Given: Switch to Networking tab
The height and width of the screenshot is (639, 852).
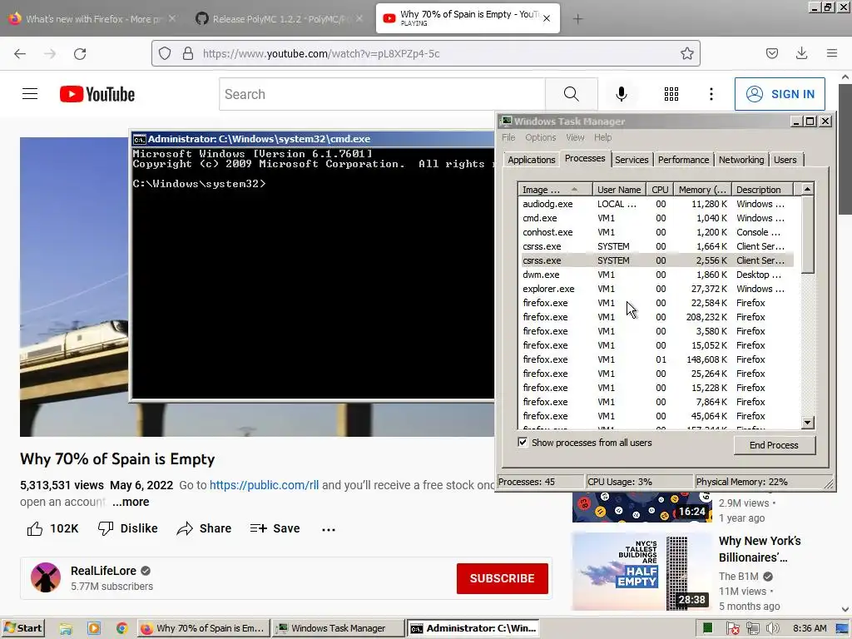Looking at the screenshot, I should pyautogui.click(x=741, y=160).
